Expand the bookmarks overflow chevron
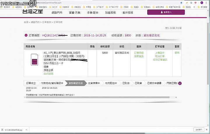This screenshot has width=210, height=134. pyautogui.click(x=194, y=7)
